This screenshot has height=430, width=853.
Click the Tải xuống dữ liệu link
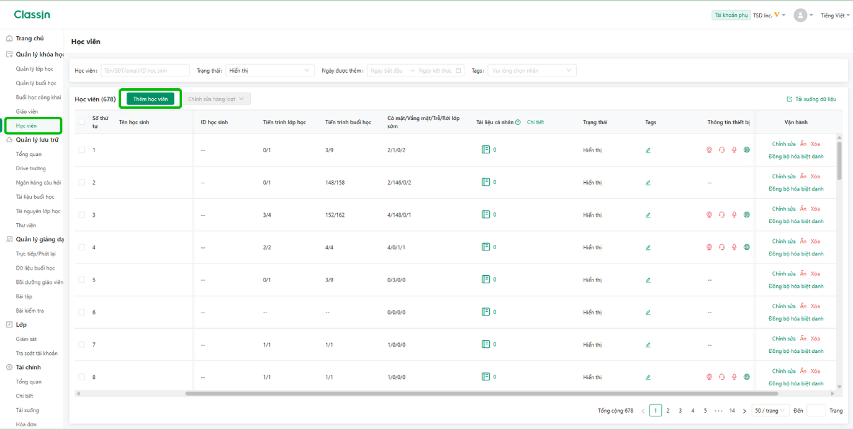click(811, 99)
